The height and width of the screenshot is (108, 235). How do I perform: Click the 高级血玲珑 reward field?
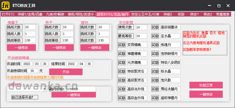[137, 98]
